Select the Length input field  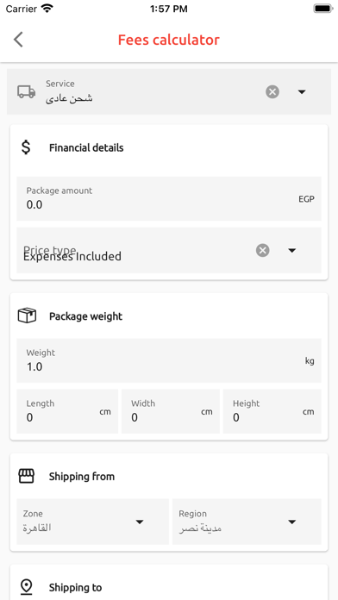(67, 411)
